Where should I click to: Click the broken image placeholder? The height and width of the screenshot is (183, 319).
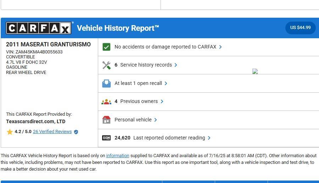coord(255,72)
